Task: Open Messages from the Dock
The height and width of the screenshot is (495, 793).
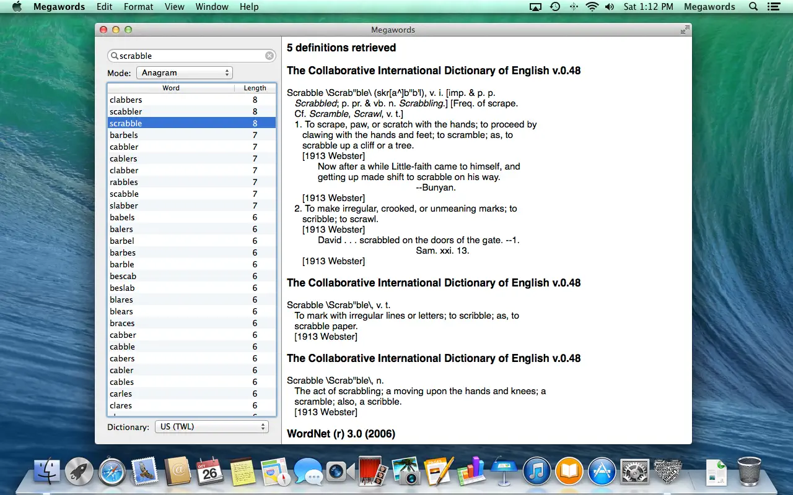Action: point(308,471)
